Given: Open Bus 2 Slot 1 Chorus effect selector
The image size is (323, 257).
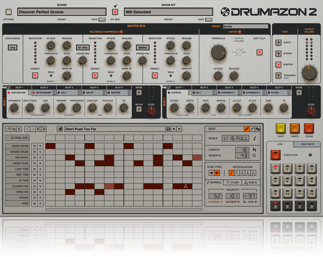Looking at the screenshot, I should tap(179, 93).
